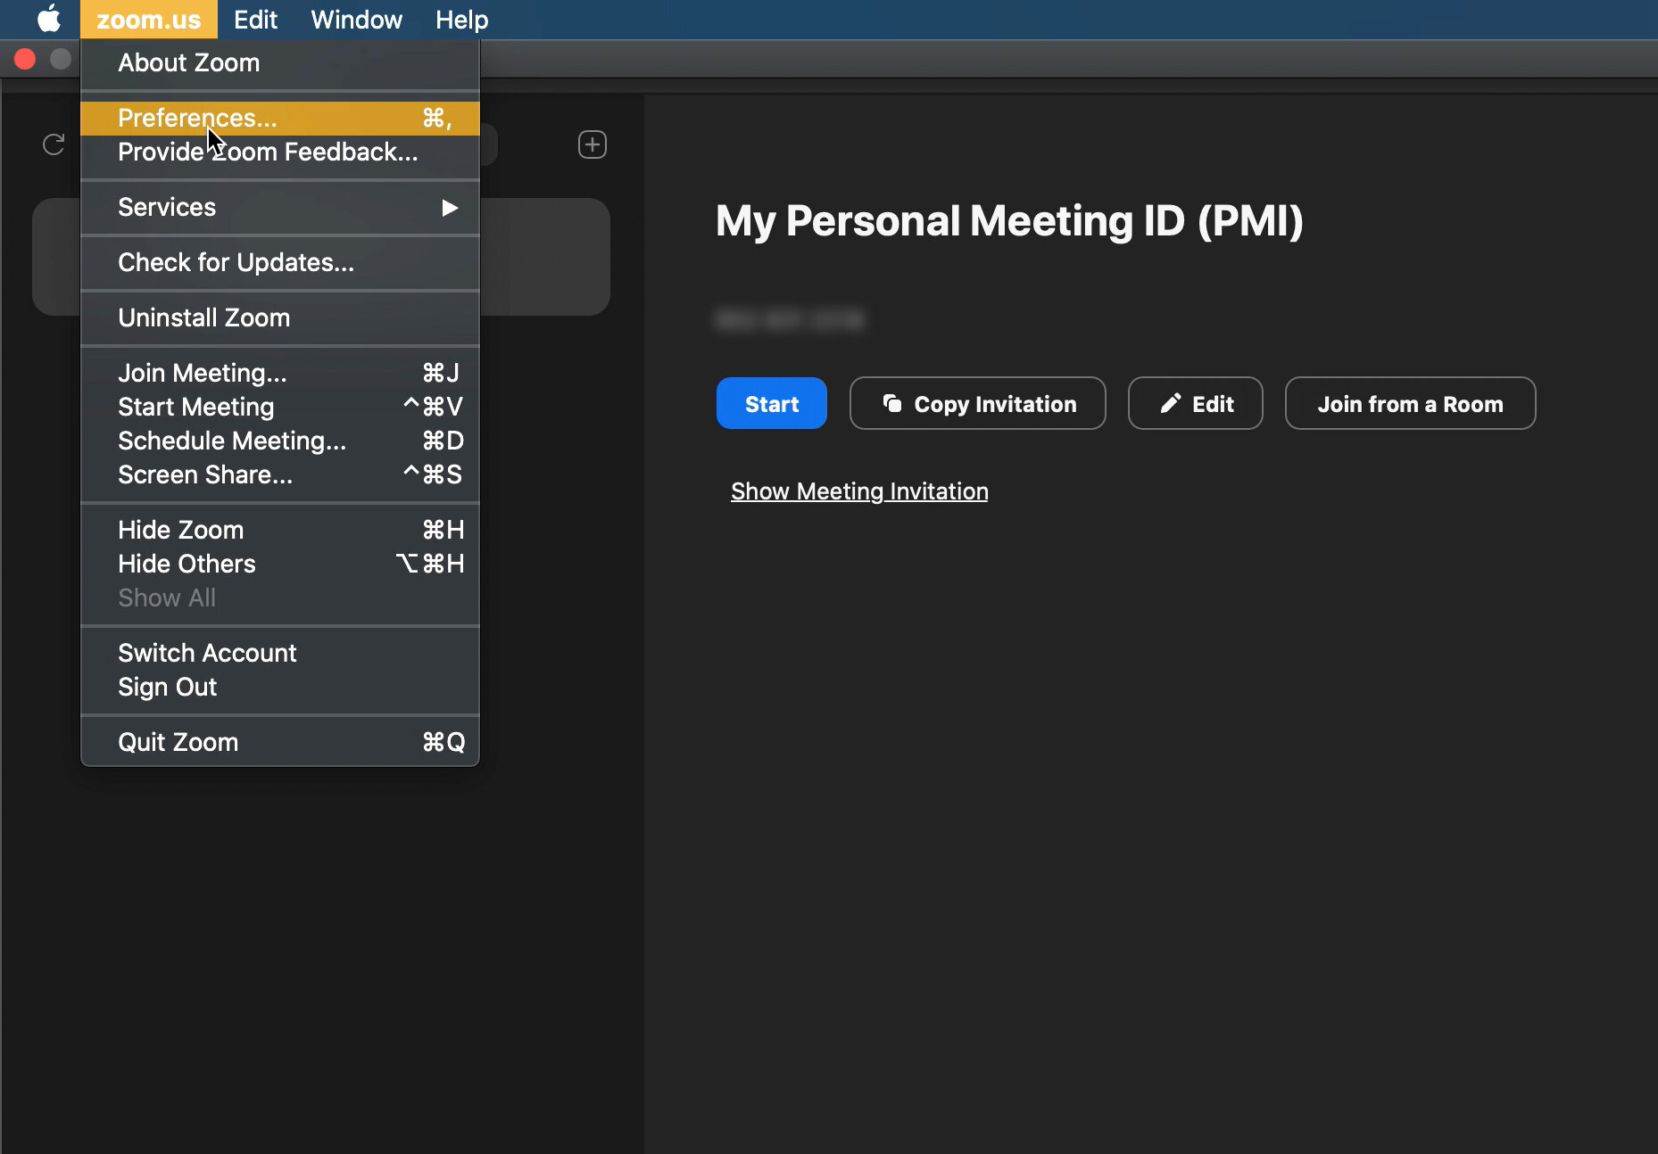Click the My Personal Meeting ID (PMI) heading
The image size is (1658, 1154).
(1009, 220)
